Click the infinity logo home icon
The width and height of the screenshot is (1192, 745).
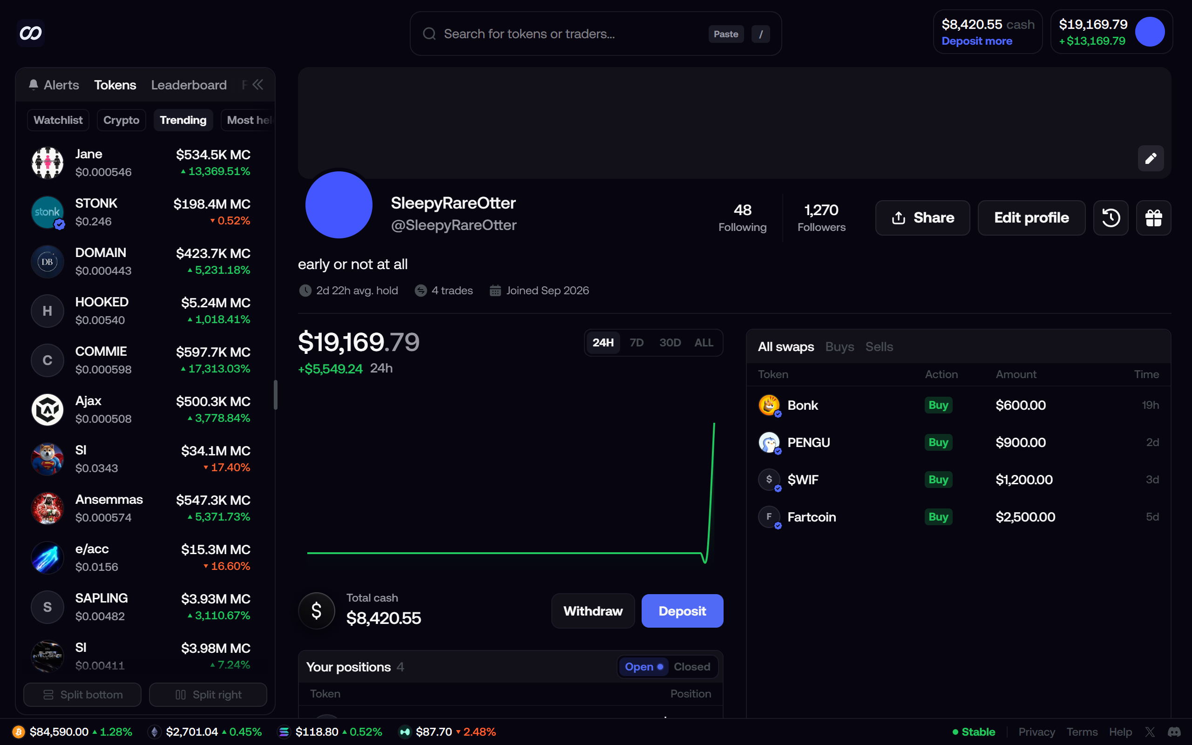31,33
